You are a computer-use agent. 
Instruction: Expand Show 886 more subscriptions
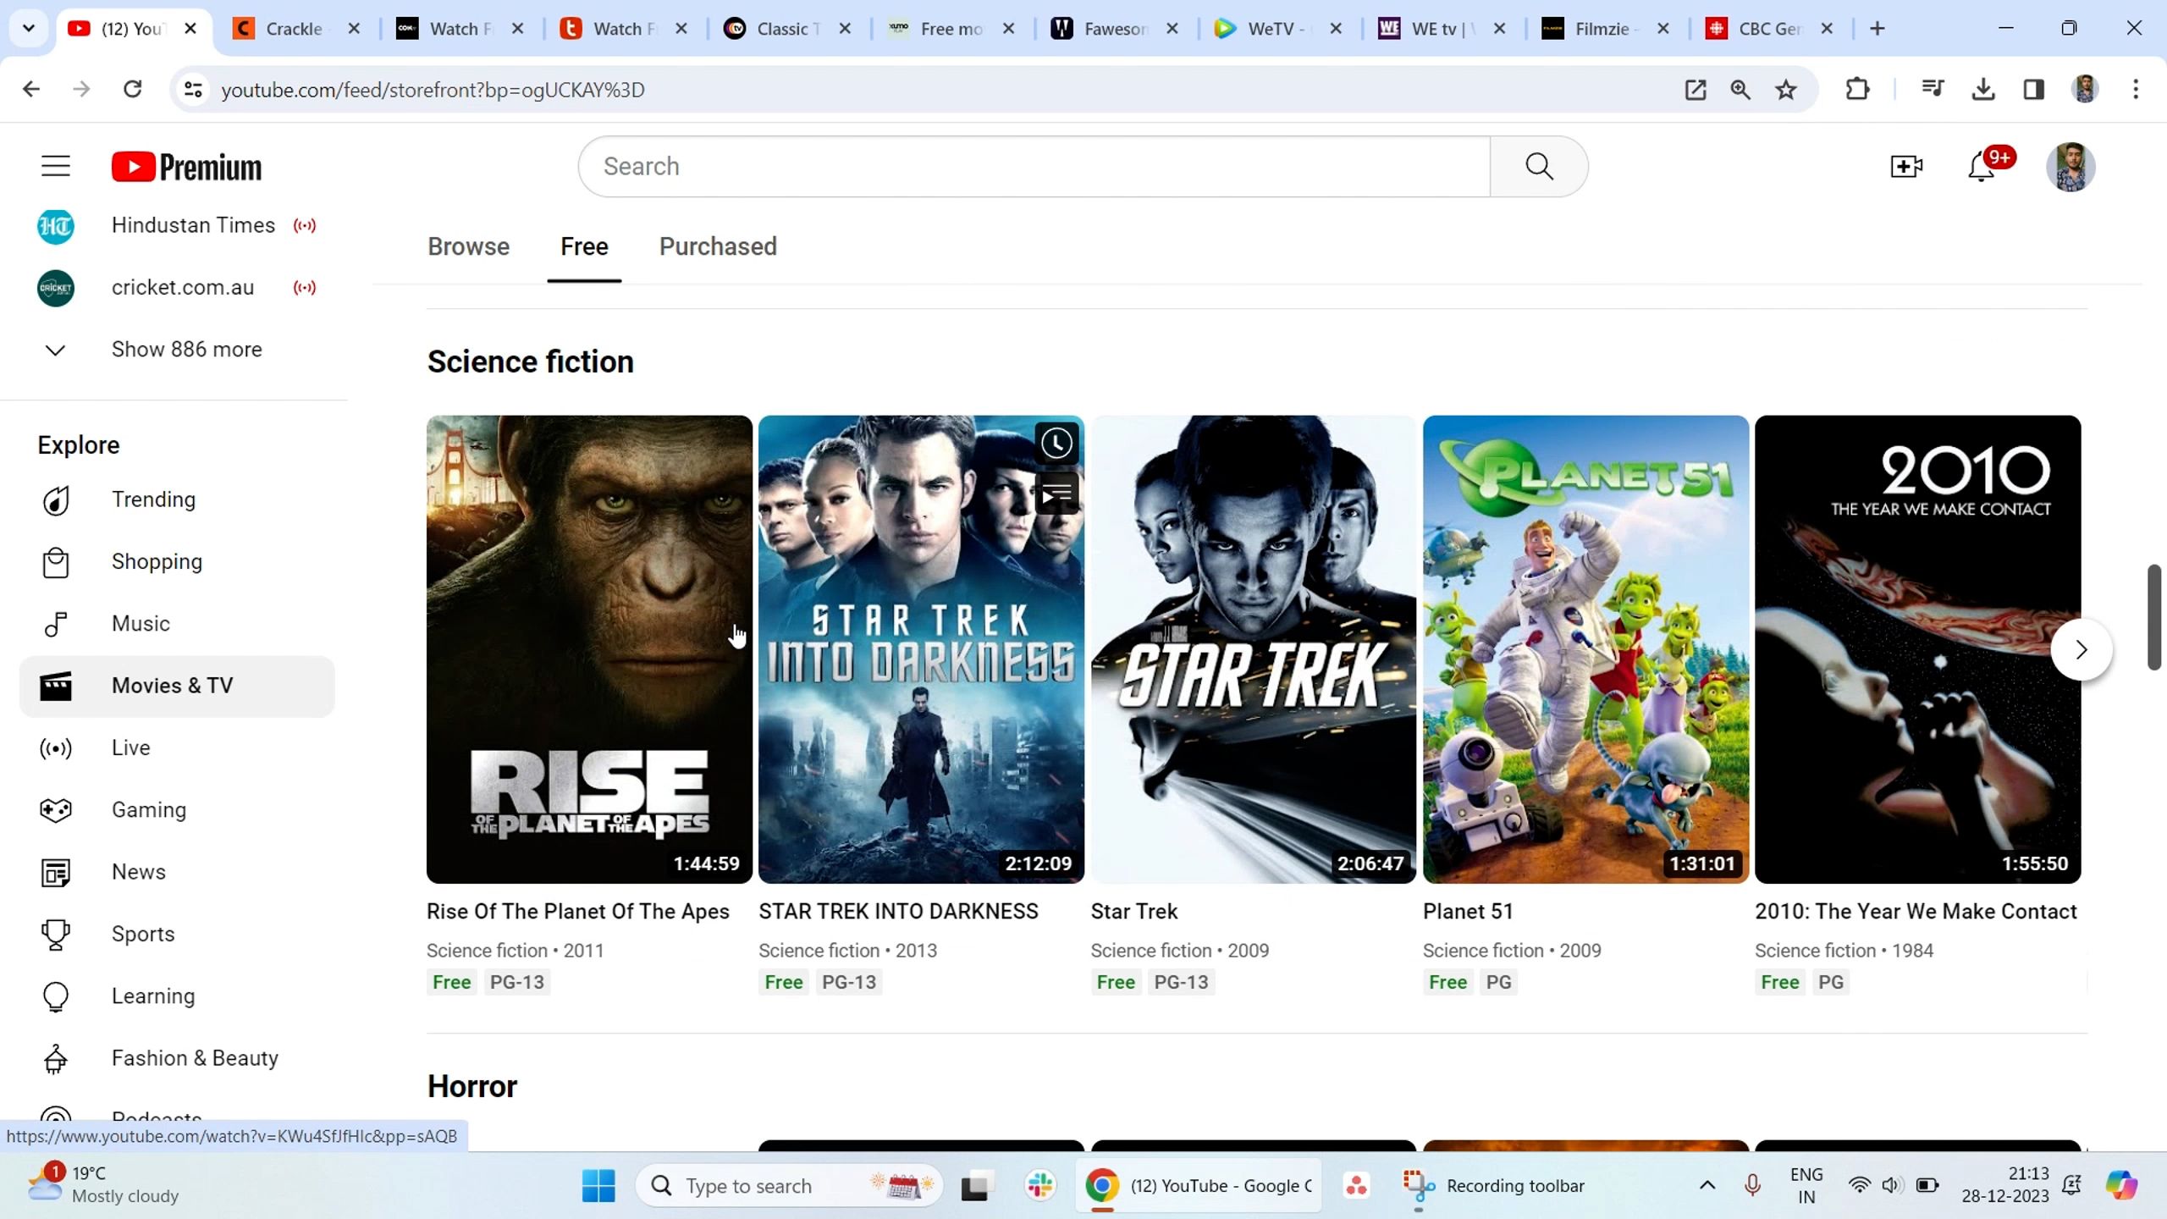(186, 350)
